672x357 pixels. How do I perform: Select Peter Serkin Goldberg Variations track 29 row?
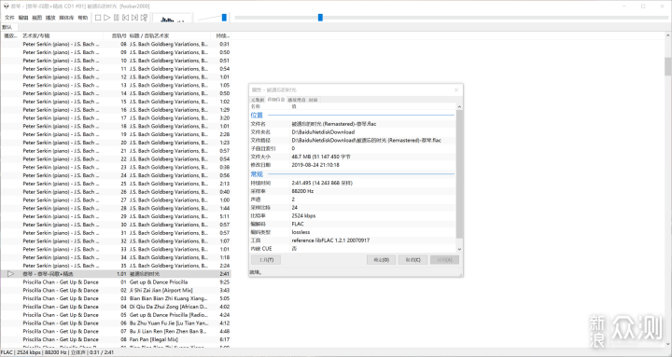click(x=116, y=216)
